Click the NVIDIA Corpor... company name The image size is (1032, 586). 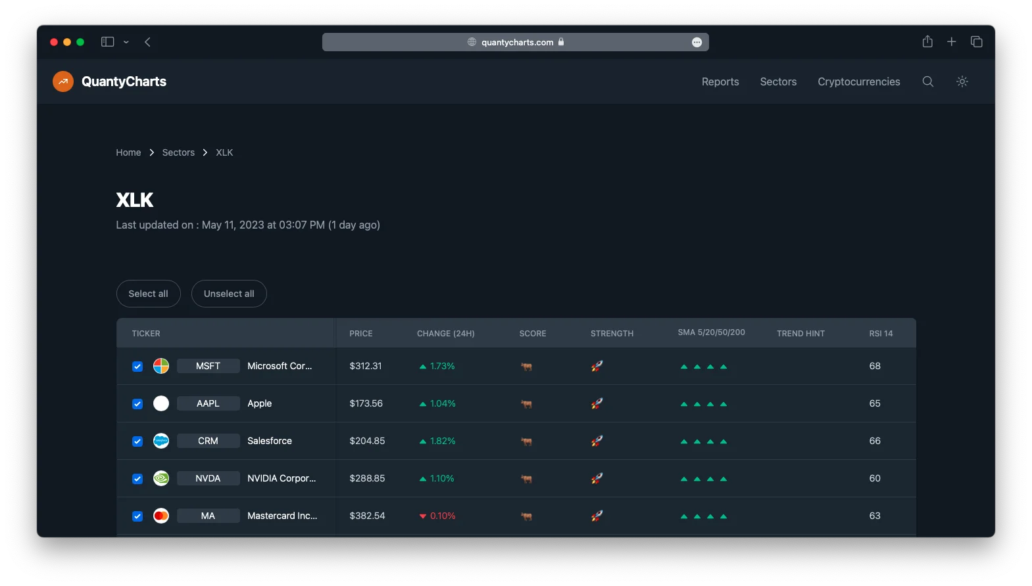coord(282,478)
